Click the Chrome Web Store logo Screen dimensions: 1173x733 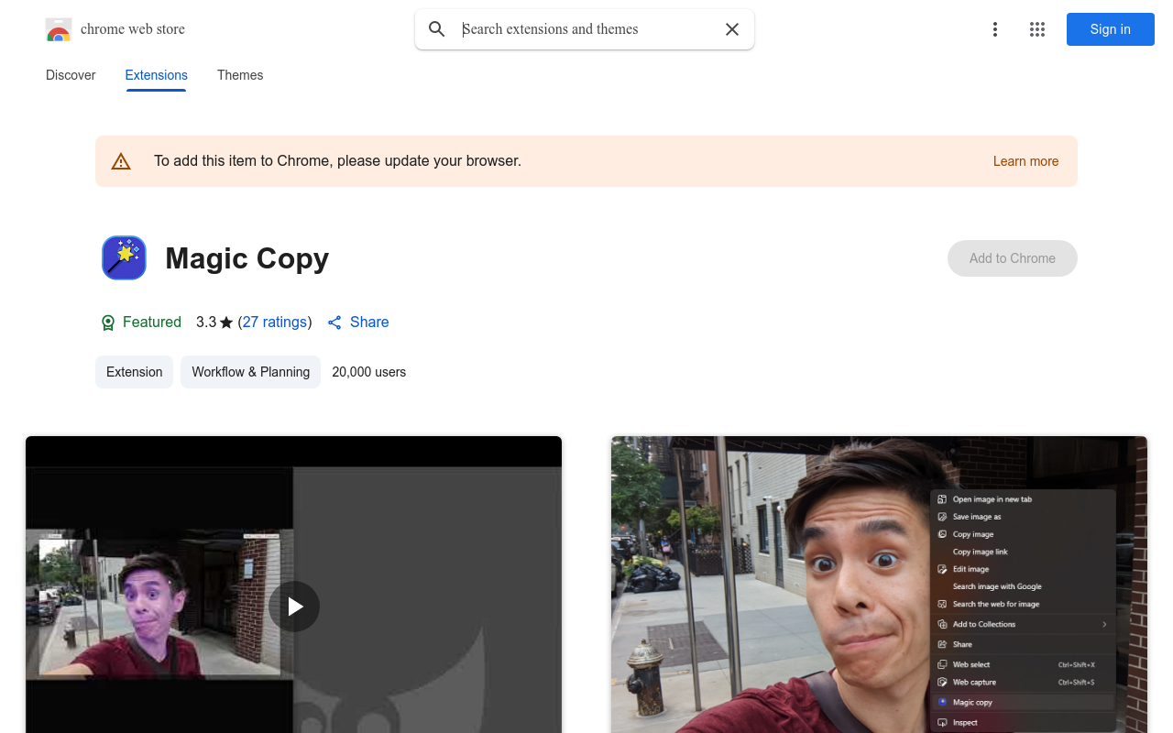pyautogui.click(x=59, y=29)
